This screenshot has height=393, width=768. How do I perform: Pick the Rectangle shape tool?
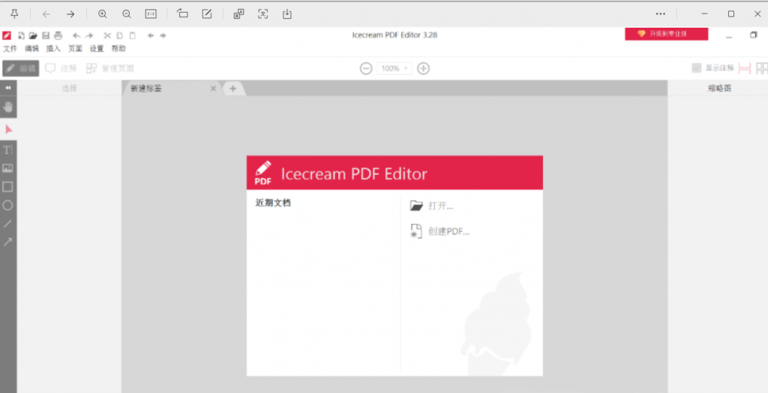[x=8, y=186]
